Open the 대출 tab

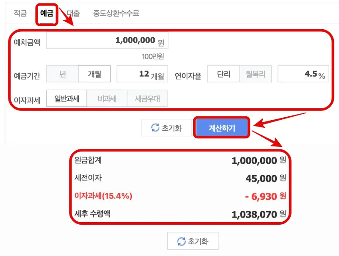coord(69,14)
